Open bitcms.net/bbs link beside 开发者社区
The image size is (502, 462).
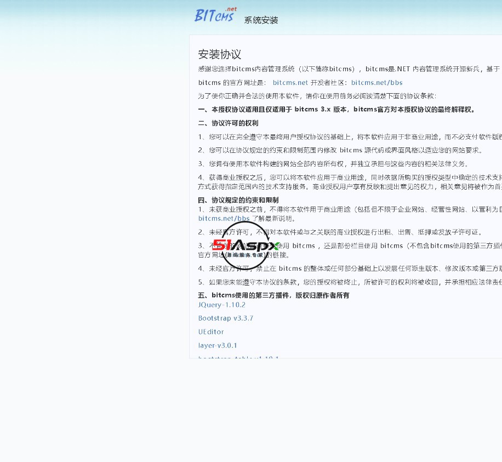(376, 83)
